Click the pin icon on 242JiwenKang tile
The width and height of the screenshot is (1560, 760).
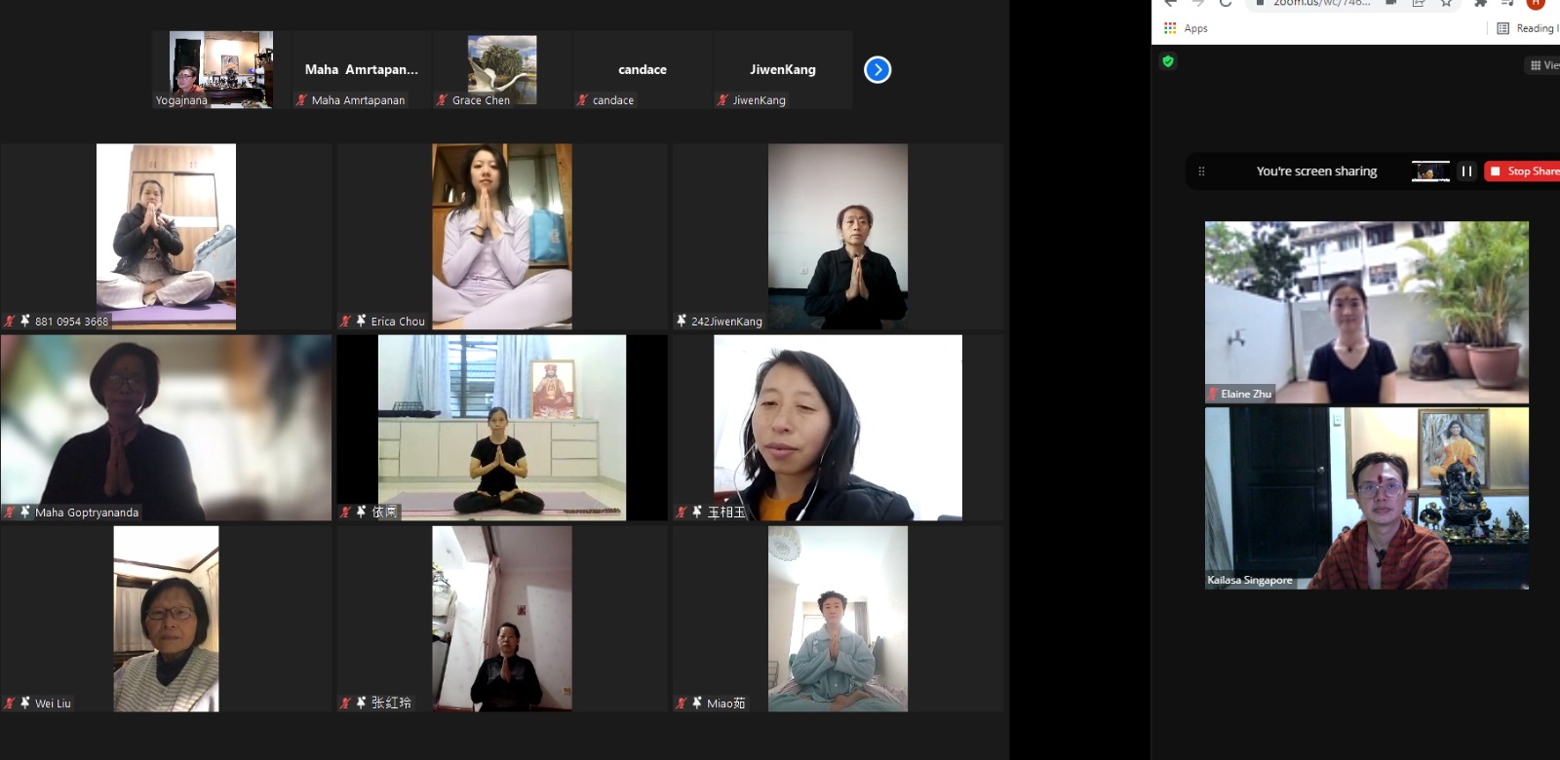pos(682,321)
